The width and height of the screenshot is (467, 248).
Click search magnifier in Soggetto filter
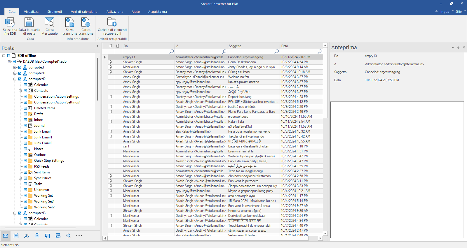[277, 51]
